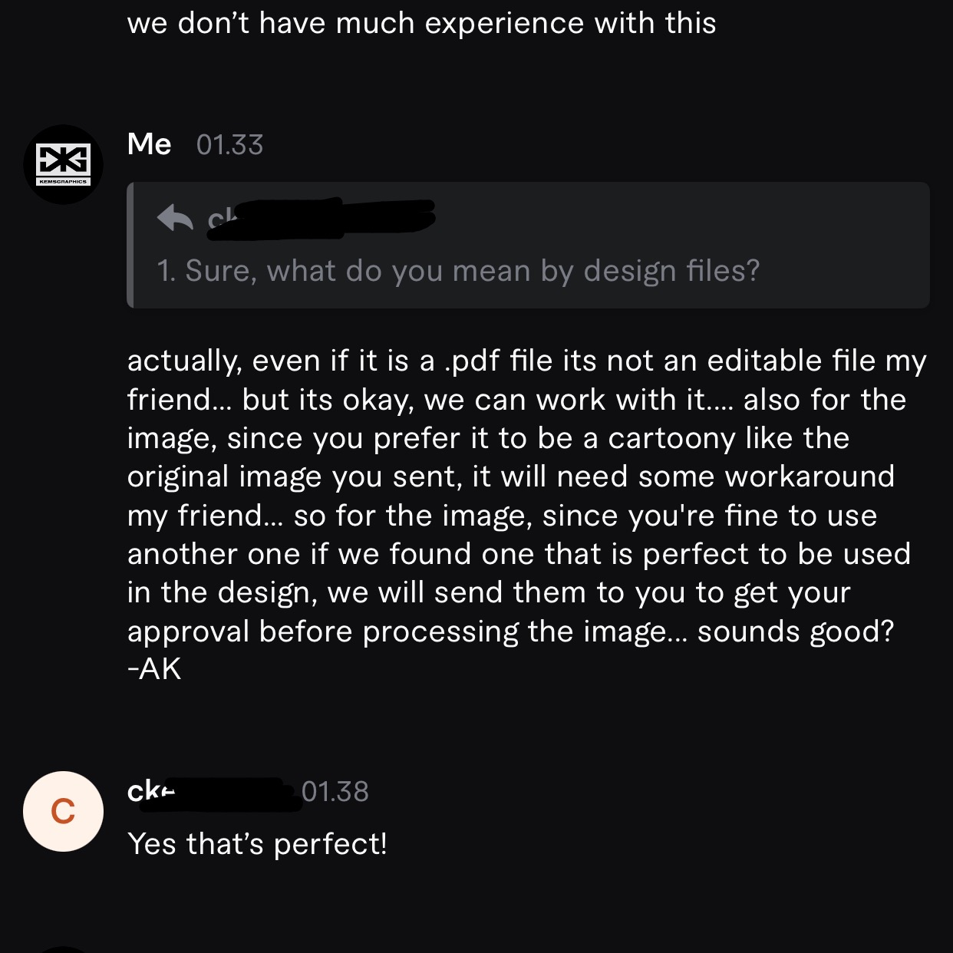Jump to quoted "what do you mean by design files?"
This screenshot has width=953, height=953.
click(x=458, y=271)
